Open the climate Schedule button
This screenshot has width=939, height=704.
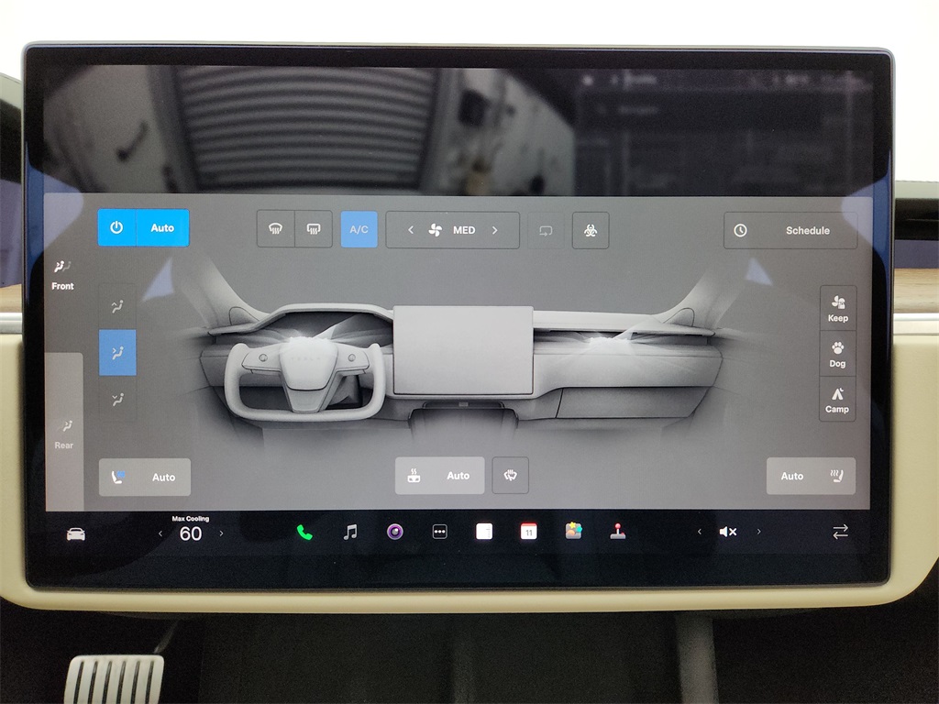click(x=790, y=230)
